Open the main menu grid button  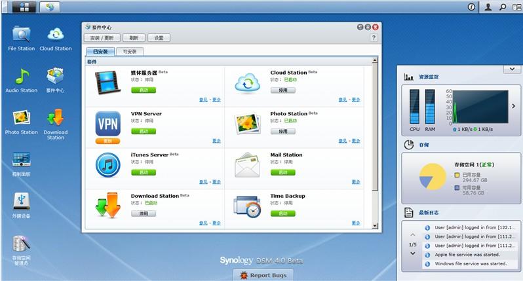(x=24, y=7)
